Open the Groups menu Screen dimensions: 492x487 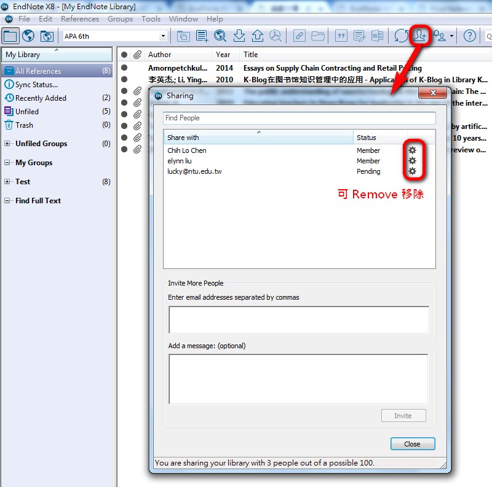(x=120, y=19)
